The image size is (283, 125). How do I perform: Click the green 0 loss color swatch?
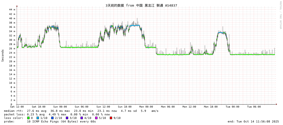(x=28, y=118)
